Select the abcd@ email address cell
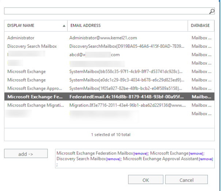Image resolution: width=221 pixels, height=191 pixels. click(95, 55)
